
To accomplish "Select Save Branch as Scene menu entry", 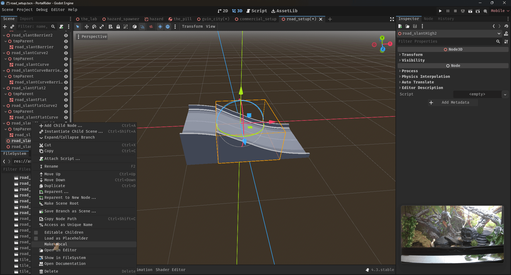I will (84, 211).
